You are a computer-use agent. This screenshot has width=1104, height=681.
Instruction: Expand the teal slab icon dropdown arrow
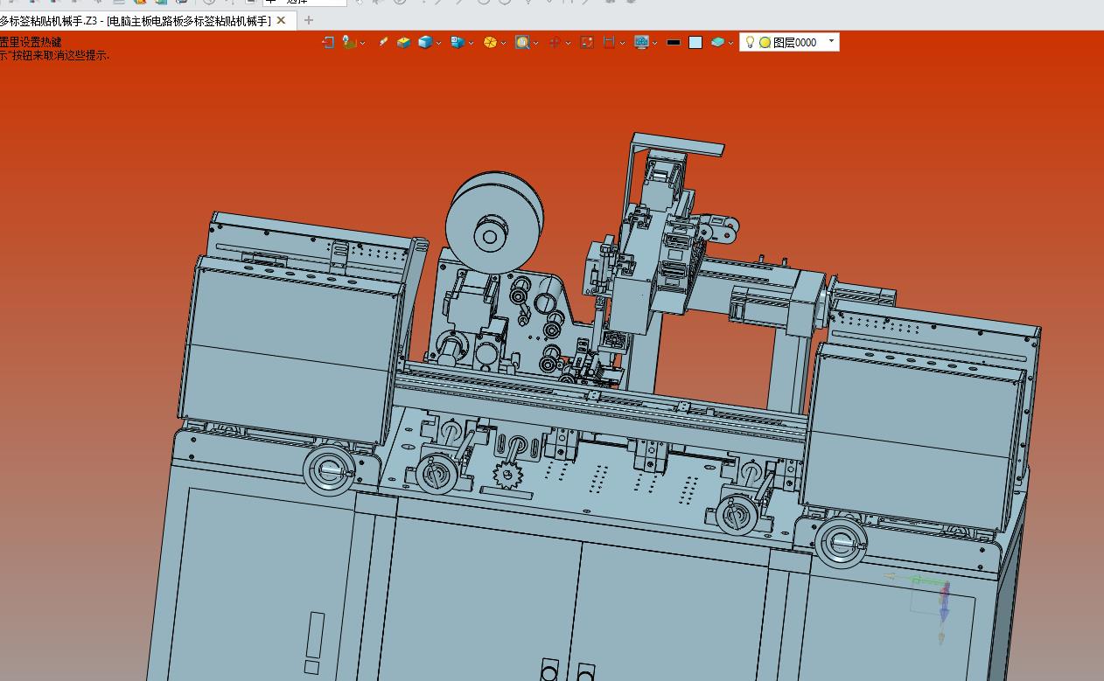click(x=731, y=43)
